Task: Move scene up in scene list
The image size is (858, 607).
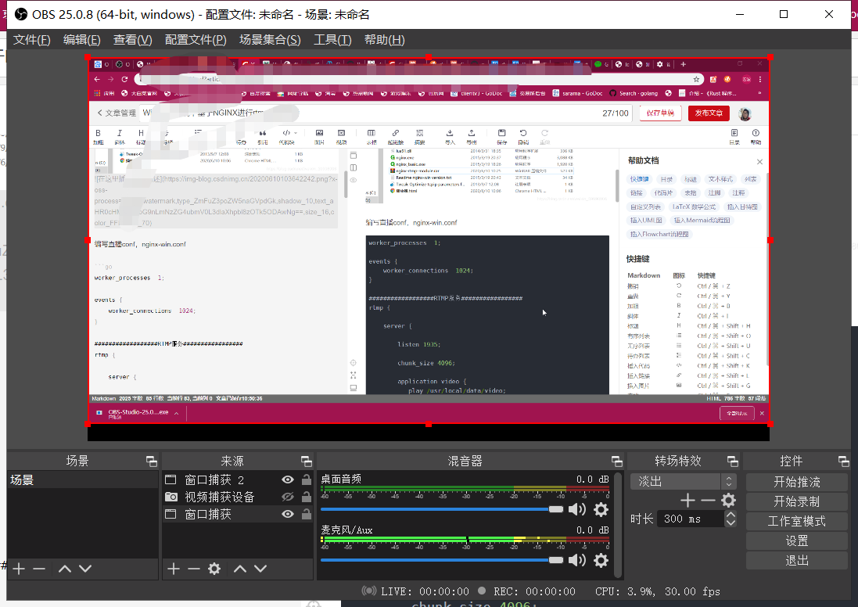Action: [65, 569]
